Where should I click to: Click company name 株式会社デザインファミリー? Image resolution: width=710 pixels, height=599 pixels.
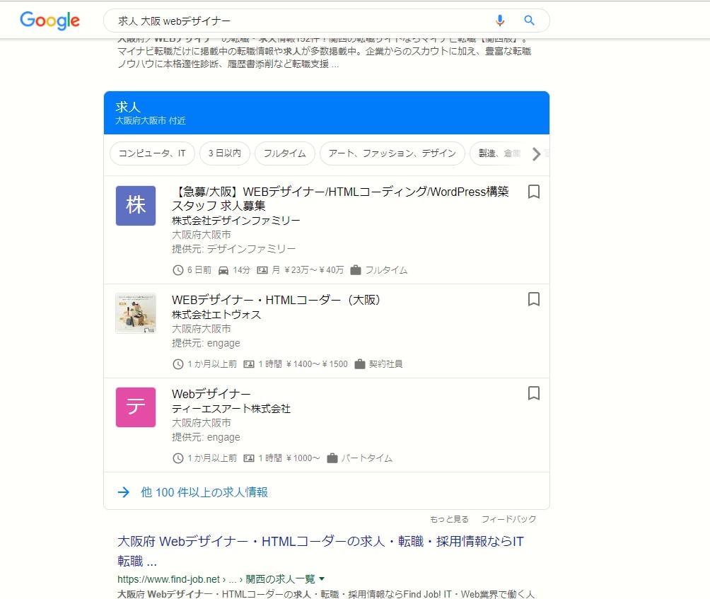pyautogui.click(x=236, y=221)
